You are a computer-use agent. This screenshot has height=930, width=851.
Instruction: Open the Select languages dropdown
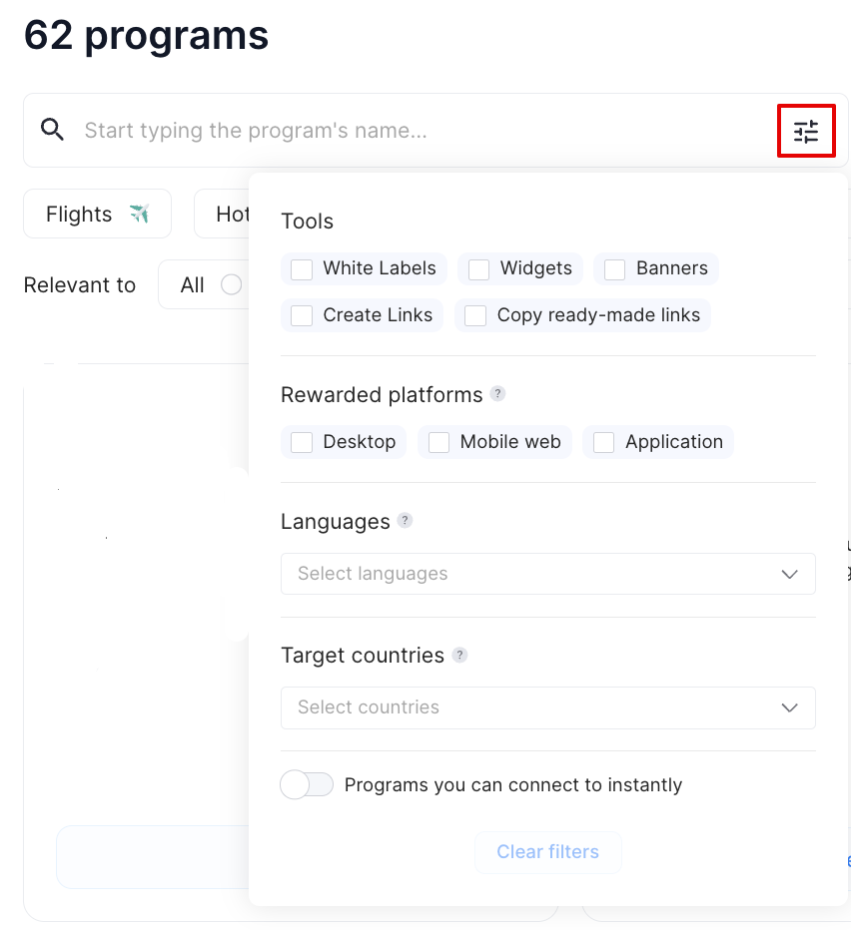click(x=547, y=574)
